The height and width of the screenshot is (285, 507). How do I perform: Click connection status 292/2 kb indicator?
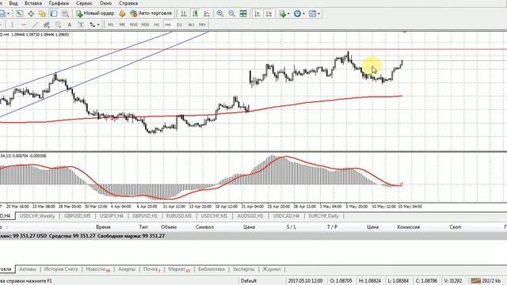click(x=486, y=280)
